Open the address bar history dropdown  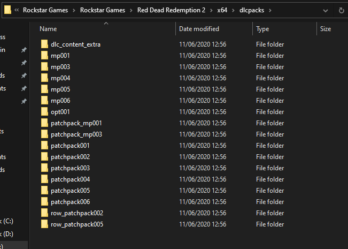326,11
